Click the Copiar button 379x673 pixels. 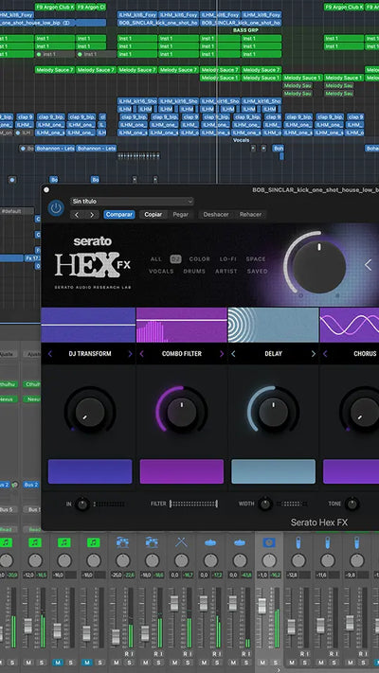(153, 215)
